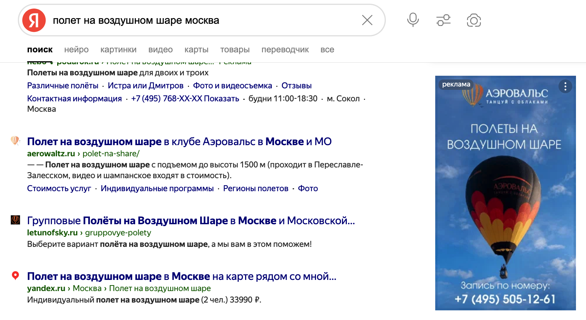Click snippet Выберите вариант полёта на воздушном шаре
This screenshot has width=586, height=320.
(x=169, y=244)
